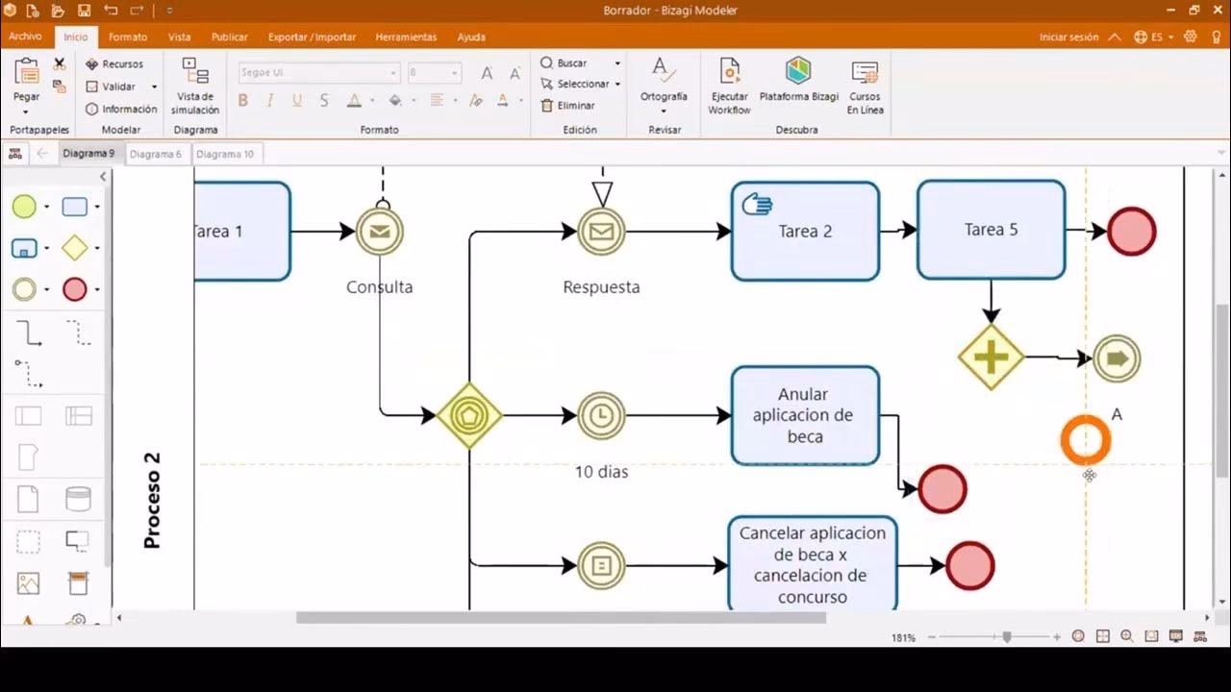The height and width of the screenshot is (692, 1231).
Task: Toggle italic text formatting
Action: [270, 101]
